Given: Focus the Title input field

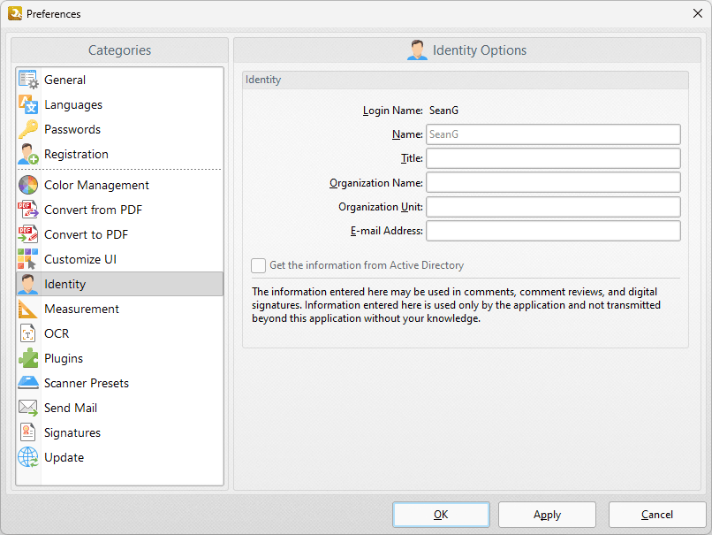Looking at the screenshot, I should 553,158.
